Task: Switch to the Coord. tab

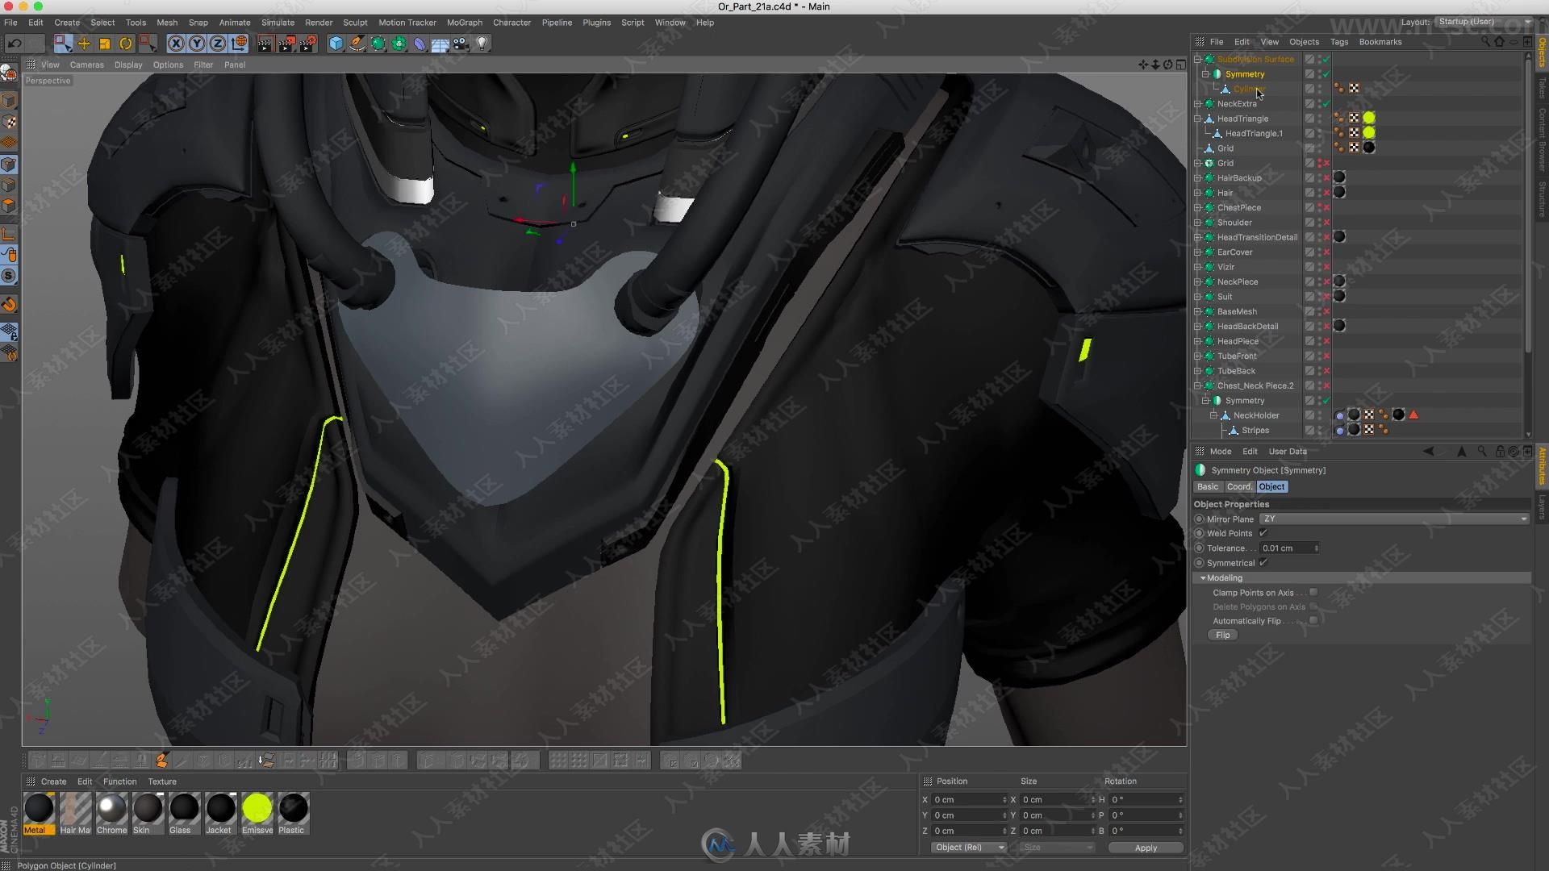Action: (x=1239, y=487)
